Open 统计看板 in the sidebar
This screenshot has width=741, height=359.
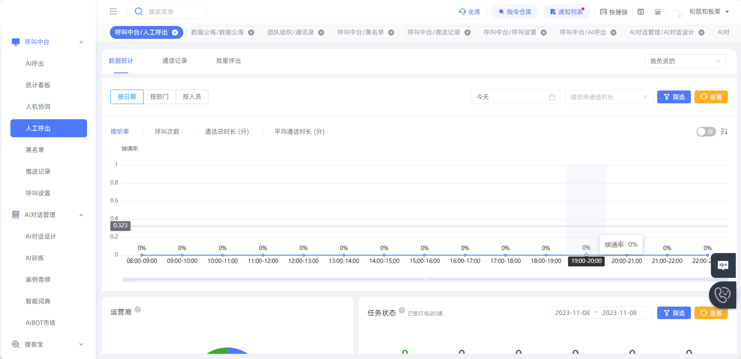pyautogui.click(x=38, y=85)
